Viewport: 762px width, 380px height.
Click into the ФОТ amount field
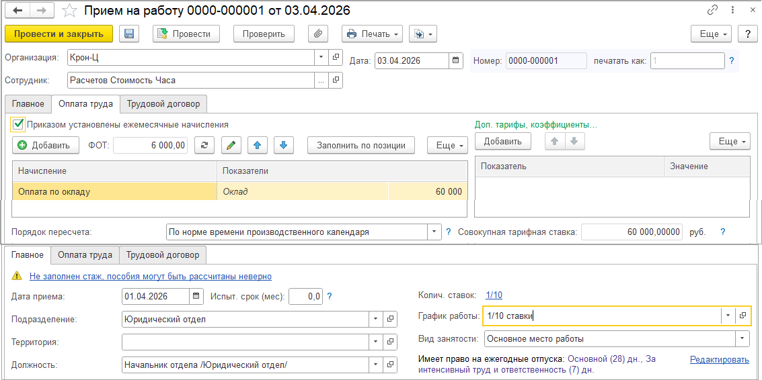[x=150, y=145]
